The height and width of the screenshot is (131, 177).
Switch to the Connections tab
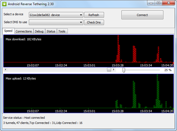coord(24,31)
